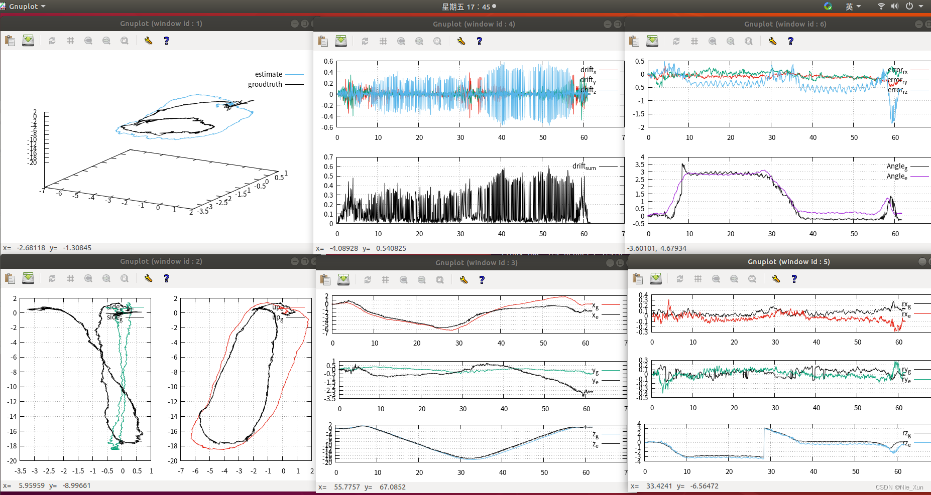This screenshot has height=495, width=931.
Task: Toggle grid in Gnuplot window 1
Action: (70, 41)
